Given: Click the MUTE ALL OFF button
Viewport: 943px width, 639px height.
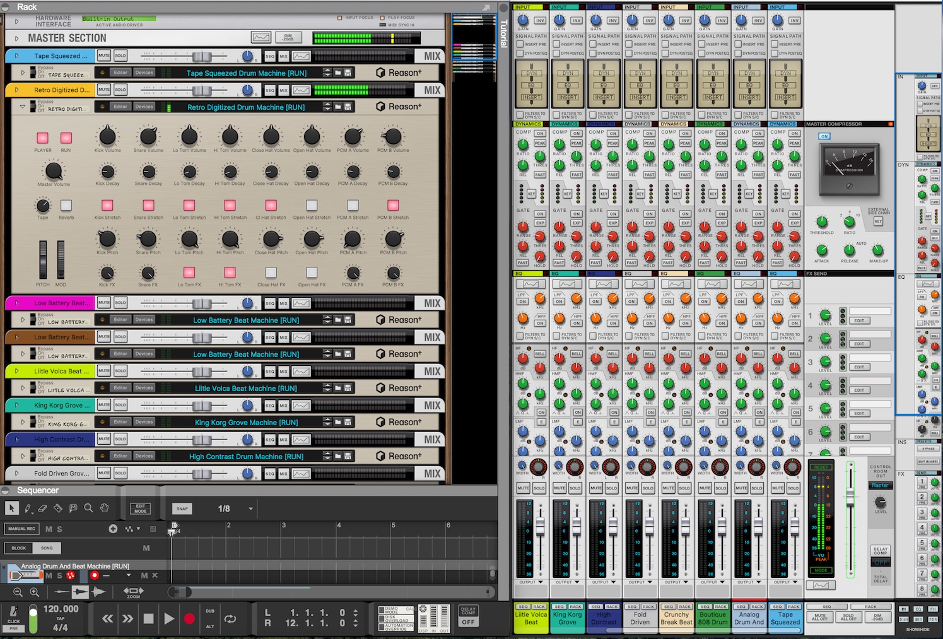Looking at the screenshot, I should [820, 617].
